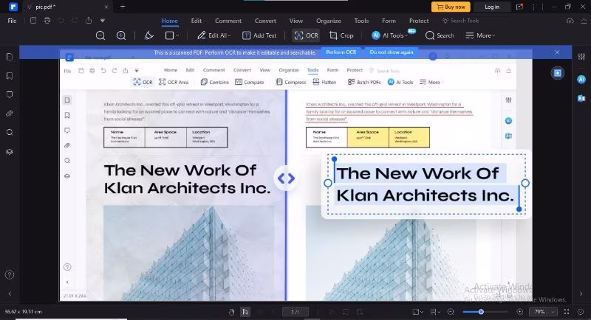Click the Log in button

[x=492, y=7]
